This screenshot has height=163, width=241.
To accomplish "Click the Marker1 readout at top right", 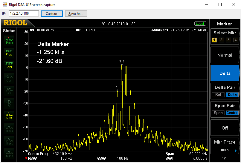I will [179, 30].
